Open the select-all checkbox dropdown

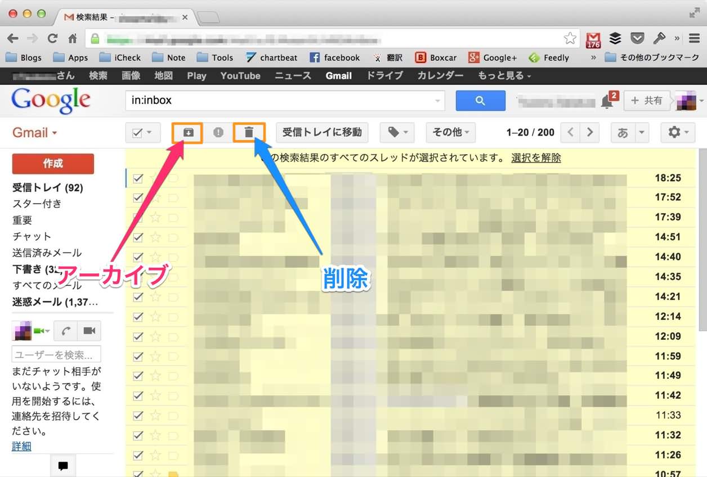pyautogui.click(x=149, y=133)
